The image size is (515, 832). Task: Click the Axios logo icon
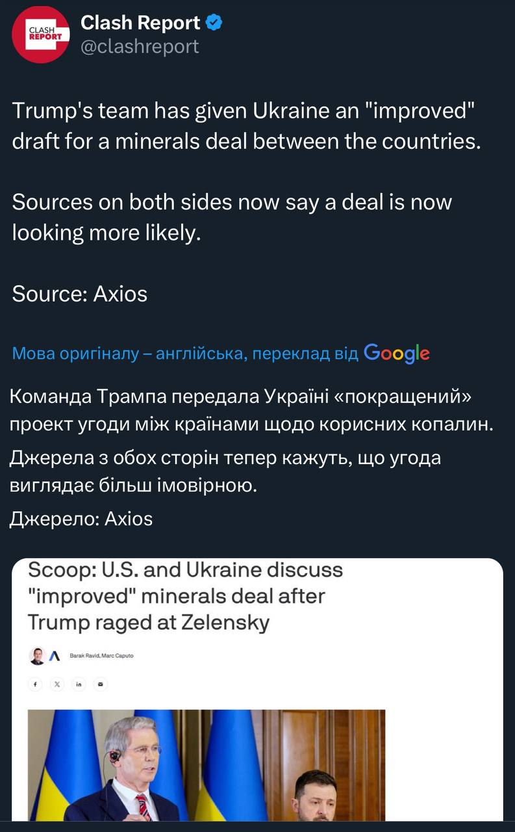(x=55, y=656)
